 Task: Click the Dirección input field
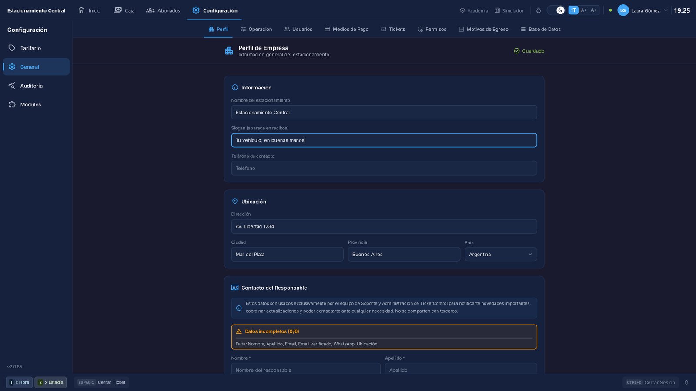point(384,226)
